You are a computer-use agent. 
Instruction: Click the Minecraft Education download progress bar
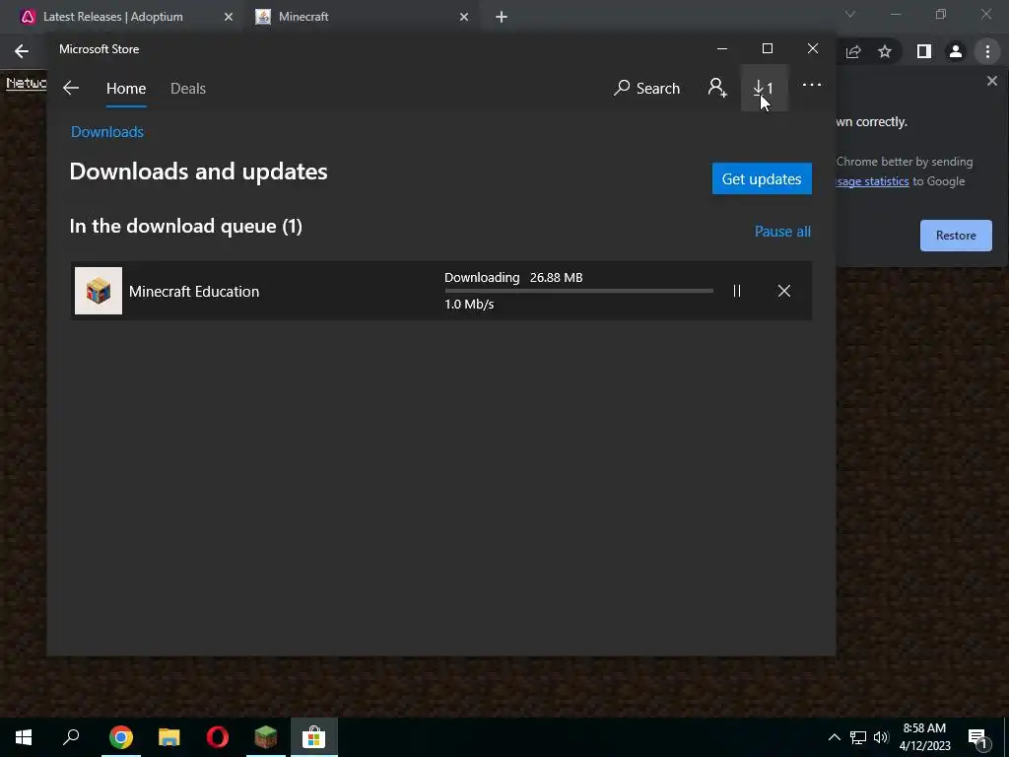pos(578,291)
